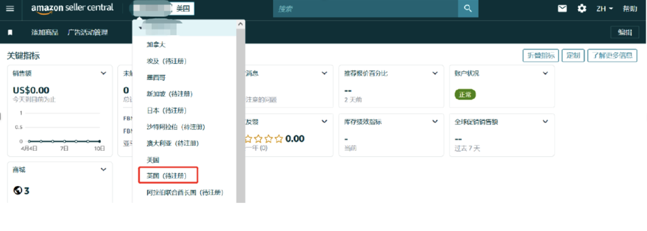Click 添加商品 link
The width and height of the screenshot is (647, 231).
[44, 32]
